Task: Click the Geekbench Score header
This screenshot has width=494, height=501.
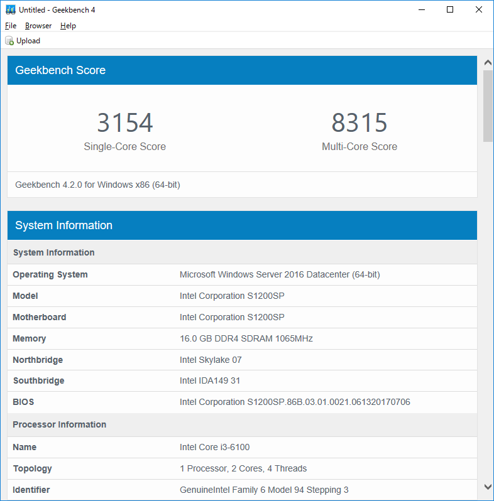Action: point(242,70)
